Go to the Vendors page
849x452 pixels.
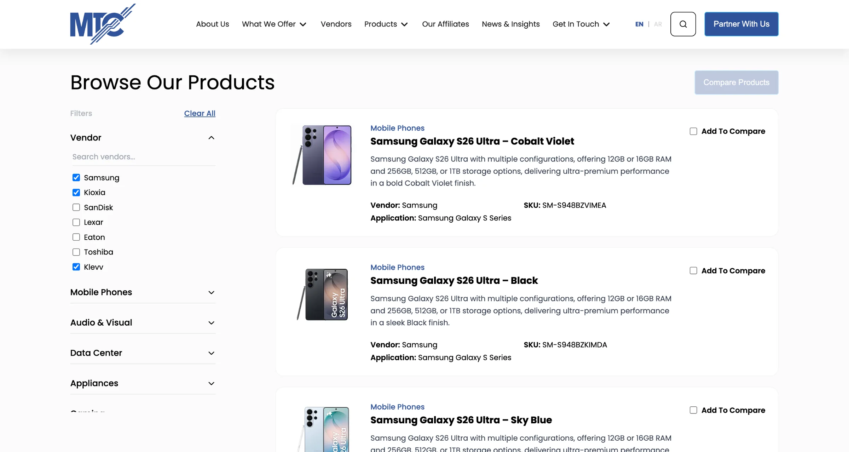tap(336, 24)
